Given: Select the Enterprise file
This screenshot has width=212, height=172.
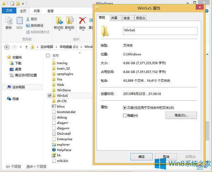Looking at the screenshot, I should point(62,139).
